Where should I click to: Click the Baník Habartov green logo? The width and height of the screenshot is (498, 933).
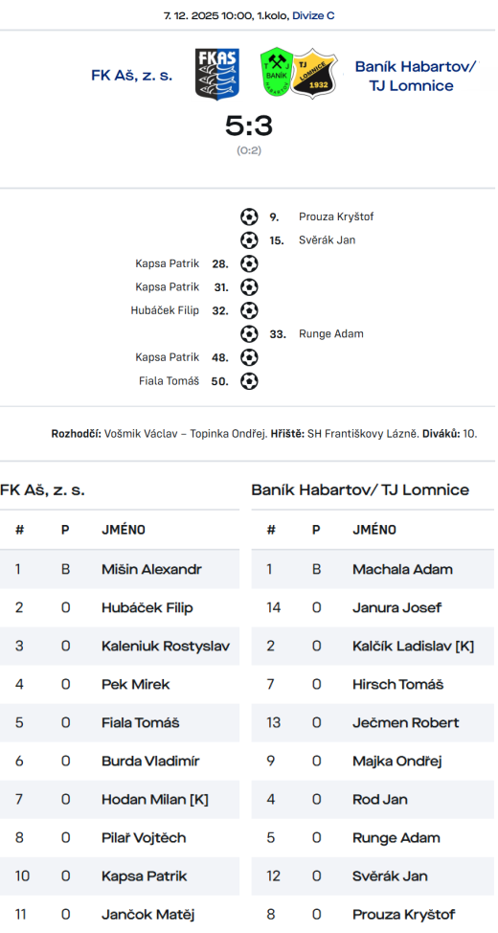tap(276, 74)
